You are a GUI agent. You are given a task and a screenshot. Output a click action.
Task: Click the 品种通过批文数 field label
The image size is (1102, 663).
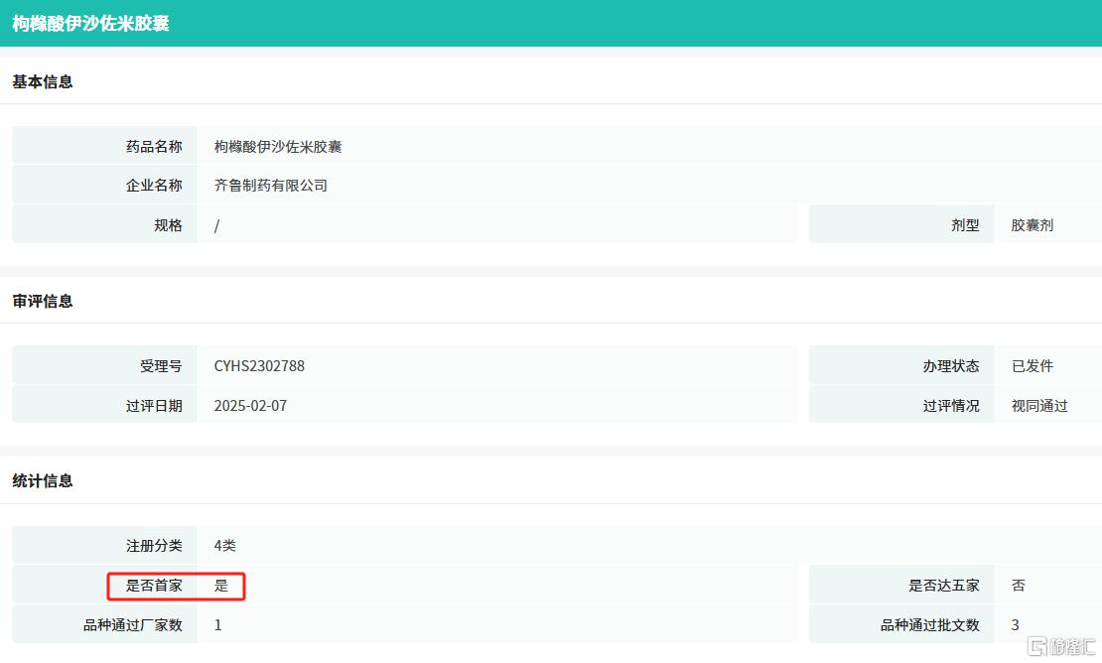930,624
